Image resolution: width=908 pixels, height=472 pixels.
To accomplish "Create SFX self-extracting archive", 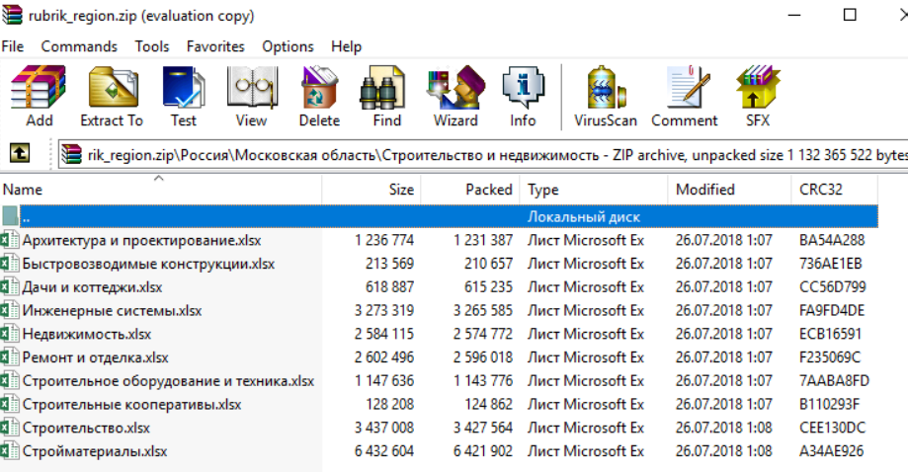I will 758,97.
